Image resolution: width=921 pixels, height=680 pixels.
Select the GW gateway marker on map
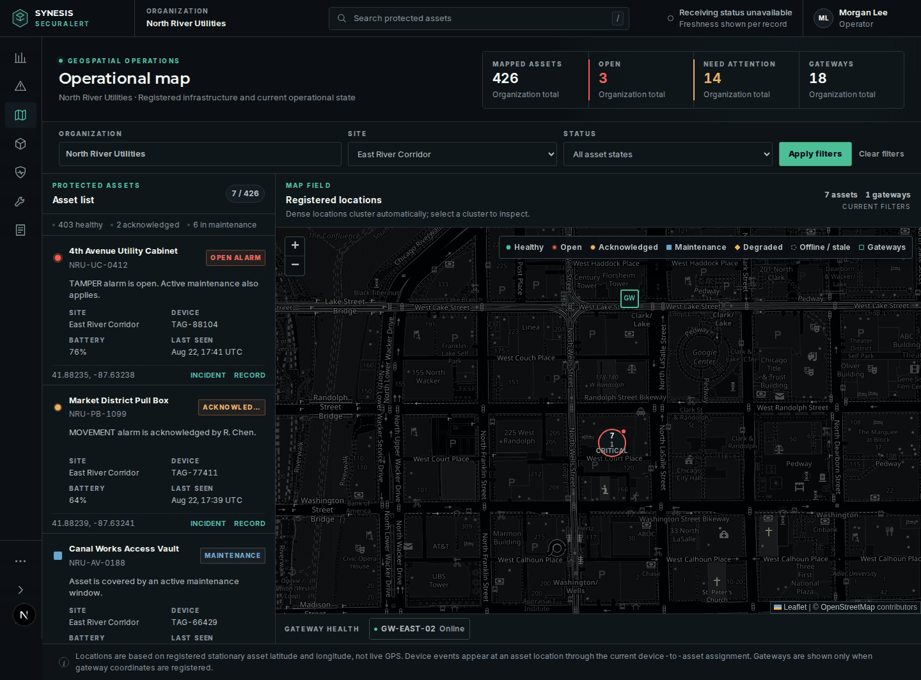tap(629, 298)
